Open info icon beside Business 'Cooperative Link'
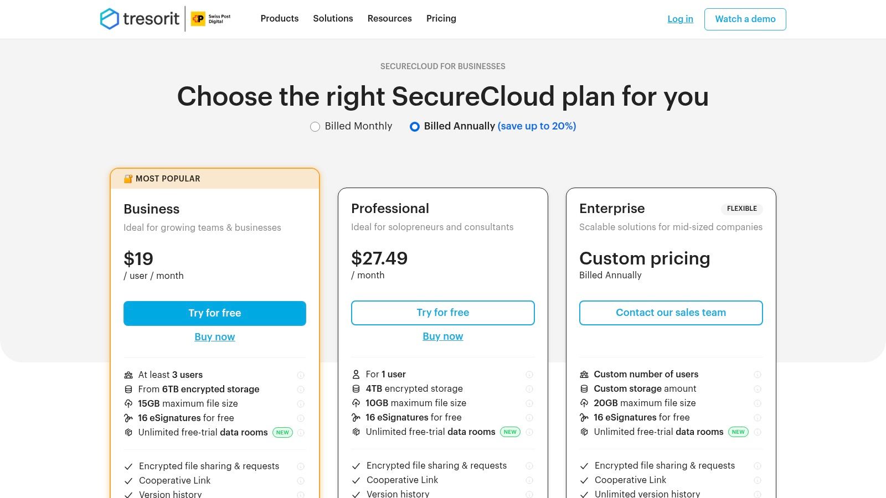 [x=300, y=480]
